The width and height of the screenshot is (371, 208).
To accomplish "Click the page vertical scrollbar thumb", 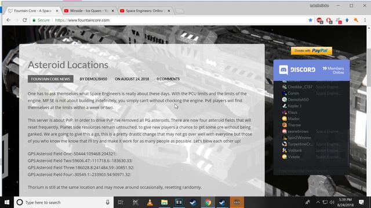I will coord(369,67).
